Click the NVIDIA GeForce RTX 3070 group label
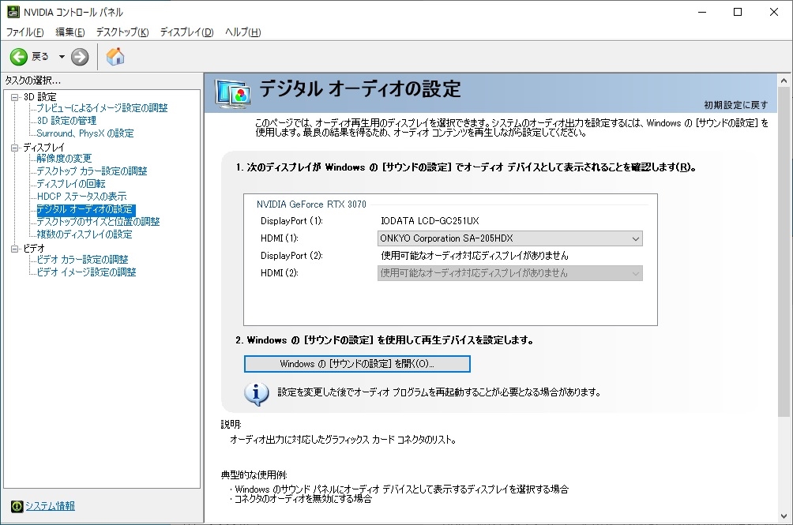The width and height of the screenshot is (793, 525). [x=311, y=204]
